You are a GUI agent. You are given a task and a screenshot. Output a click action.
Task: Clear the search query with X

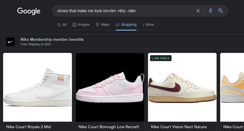pos(198,11)
